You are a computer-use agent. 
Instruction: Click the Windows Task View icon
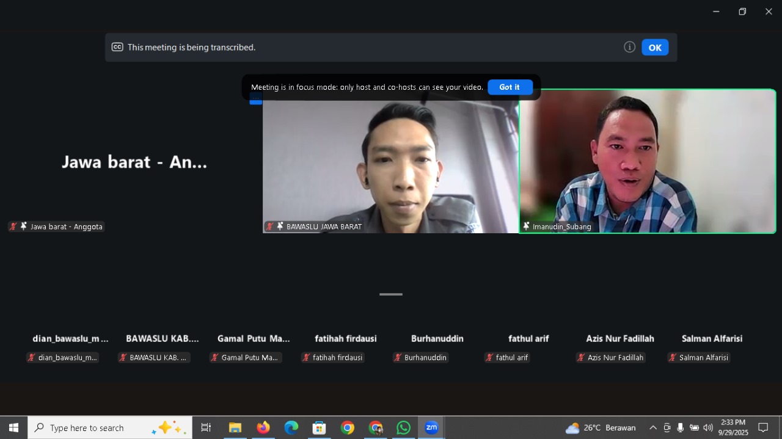pos(206,427)
